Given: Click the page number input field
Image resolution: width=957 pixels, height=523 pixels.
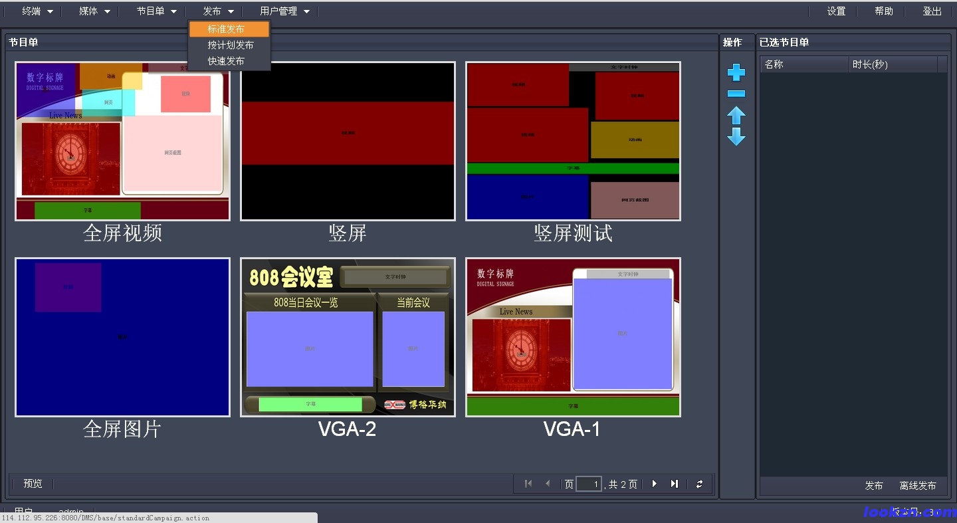Looking at the screenshot, I should [x=589, y=484].
